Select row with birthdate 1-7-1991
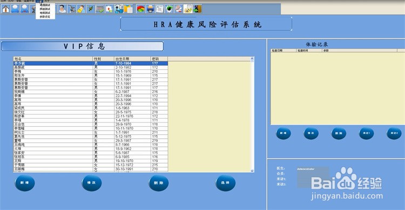Image resolution: width=405 pixels, height=210 pixels. (x=90, y=132)
